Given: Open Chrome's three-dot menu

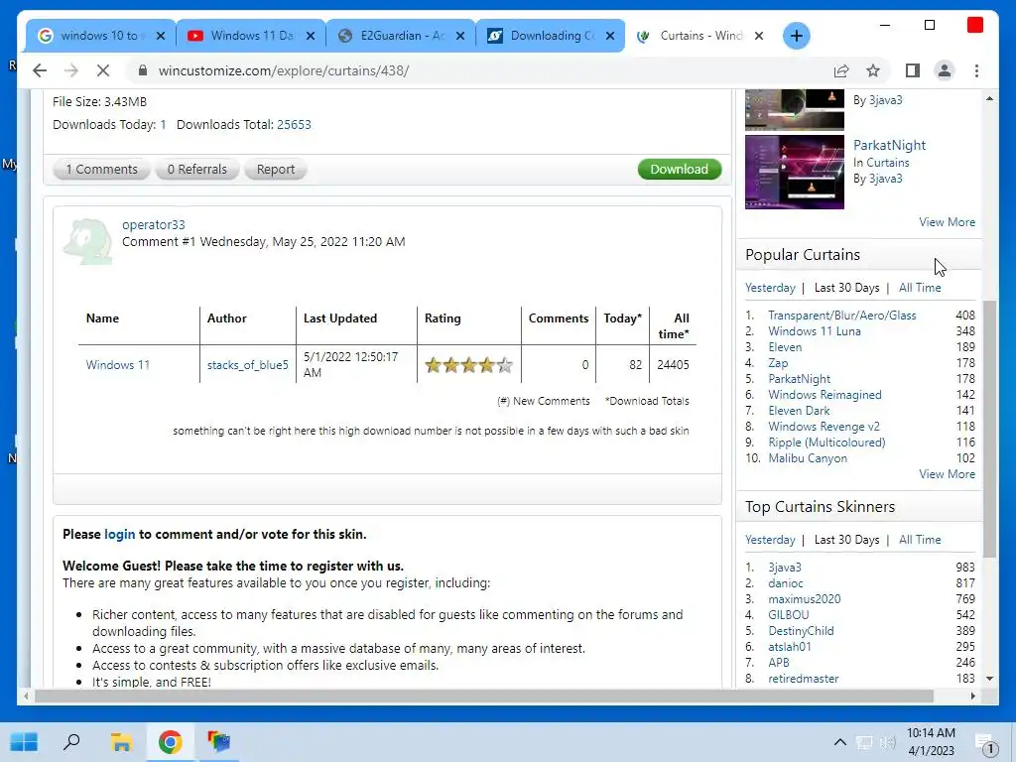Looking at the screenshot, I should click(976, 70).
